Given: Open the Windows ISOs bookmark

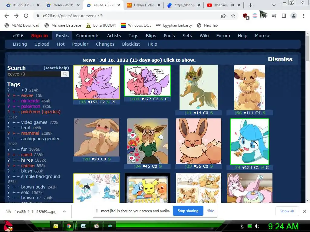Looking at the screenshot, I should click(136, 25).
